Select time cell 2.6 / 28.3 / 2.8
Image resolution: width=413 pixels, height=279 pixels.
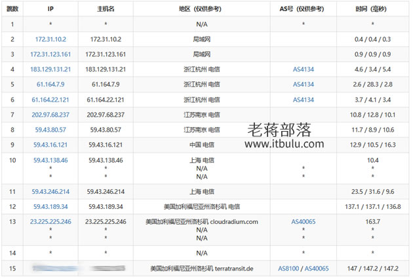pos(373,84)
